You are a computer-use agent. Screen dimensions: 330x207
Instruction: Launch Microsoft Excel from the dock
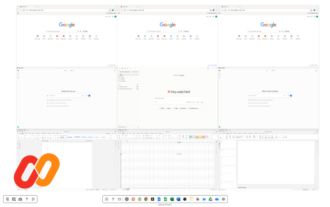click(172, 199)
